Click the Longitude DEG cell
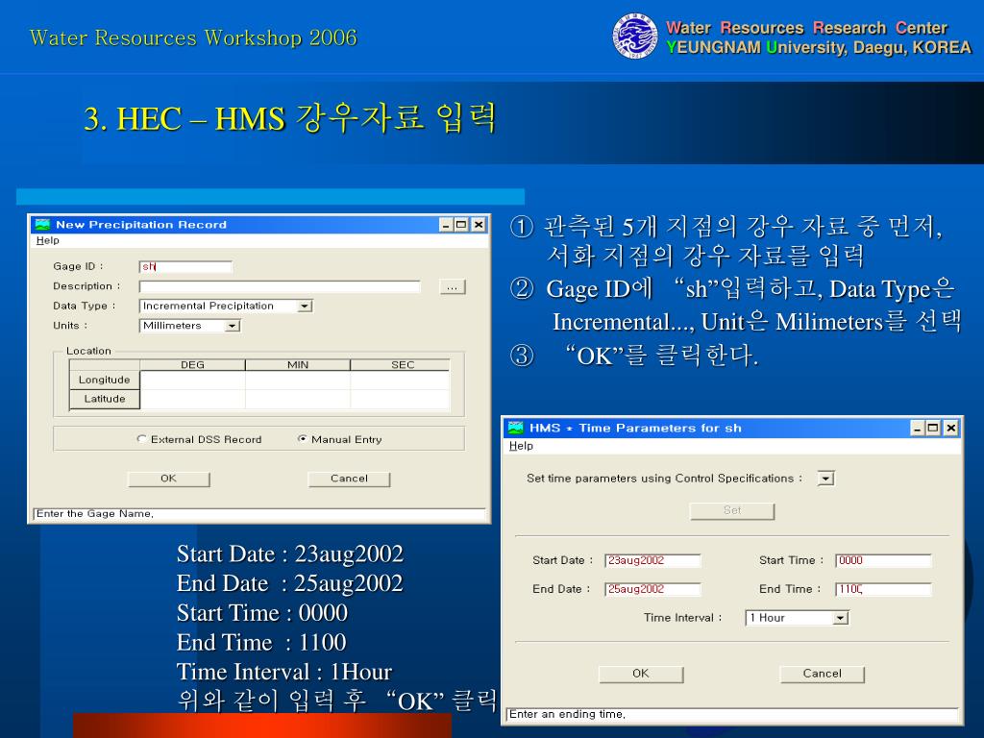Image resolution: width=984 pixels, height=738 pixels. tap(192, 381)
